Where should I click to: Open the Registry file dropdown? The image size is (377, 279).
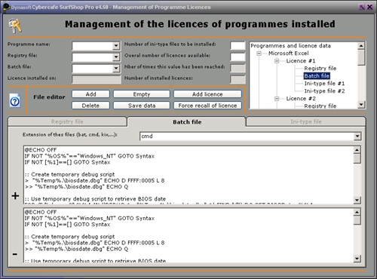pos(115,57)
